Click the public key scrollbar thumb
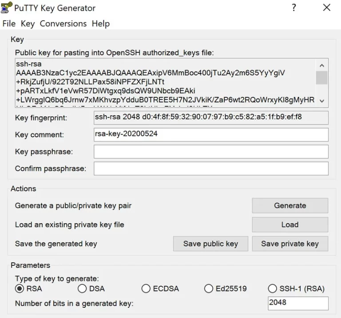 [322, 78]
